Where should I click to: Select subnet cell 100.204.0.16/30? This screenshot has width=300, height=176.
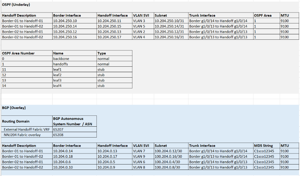pyautogui.click(x=171, y=156)
